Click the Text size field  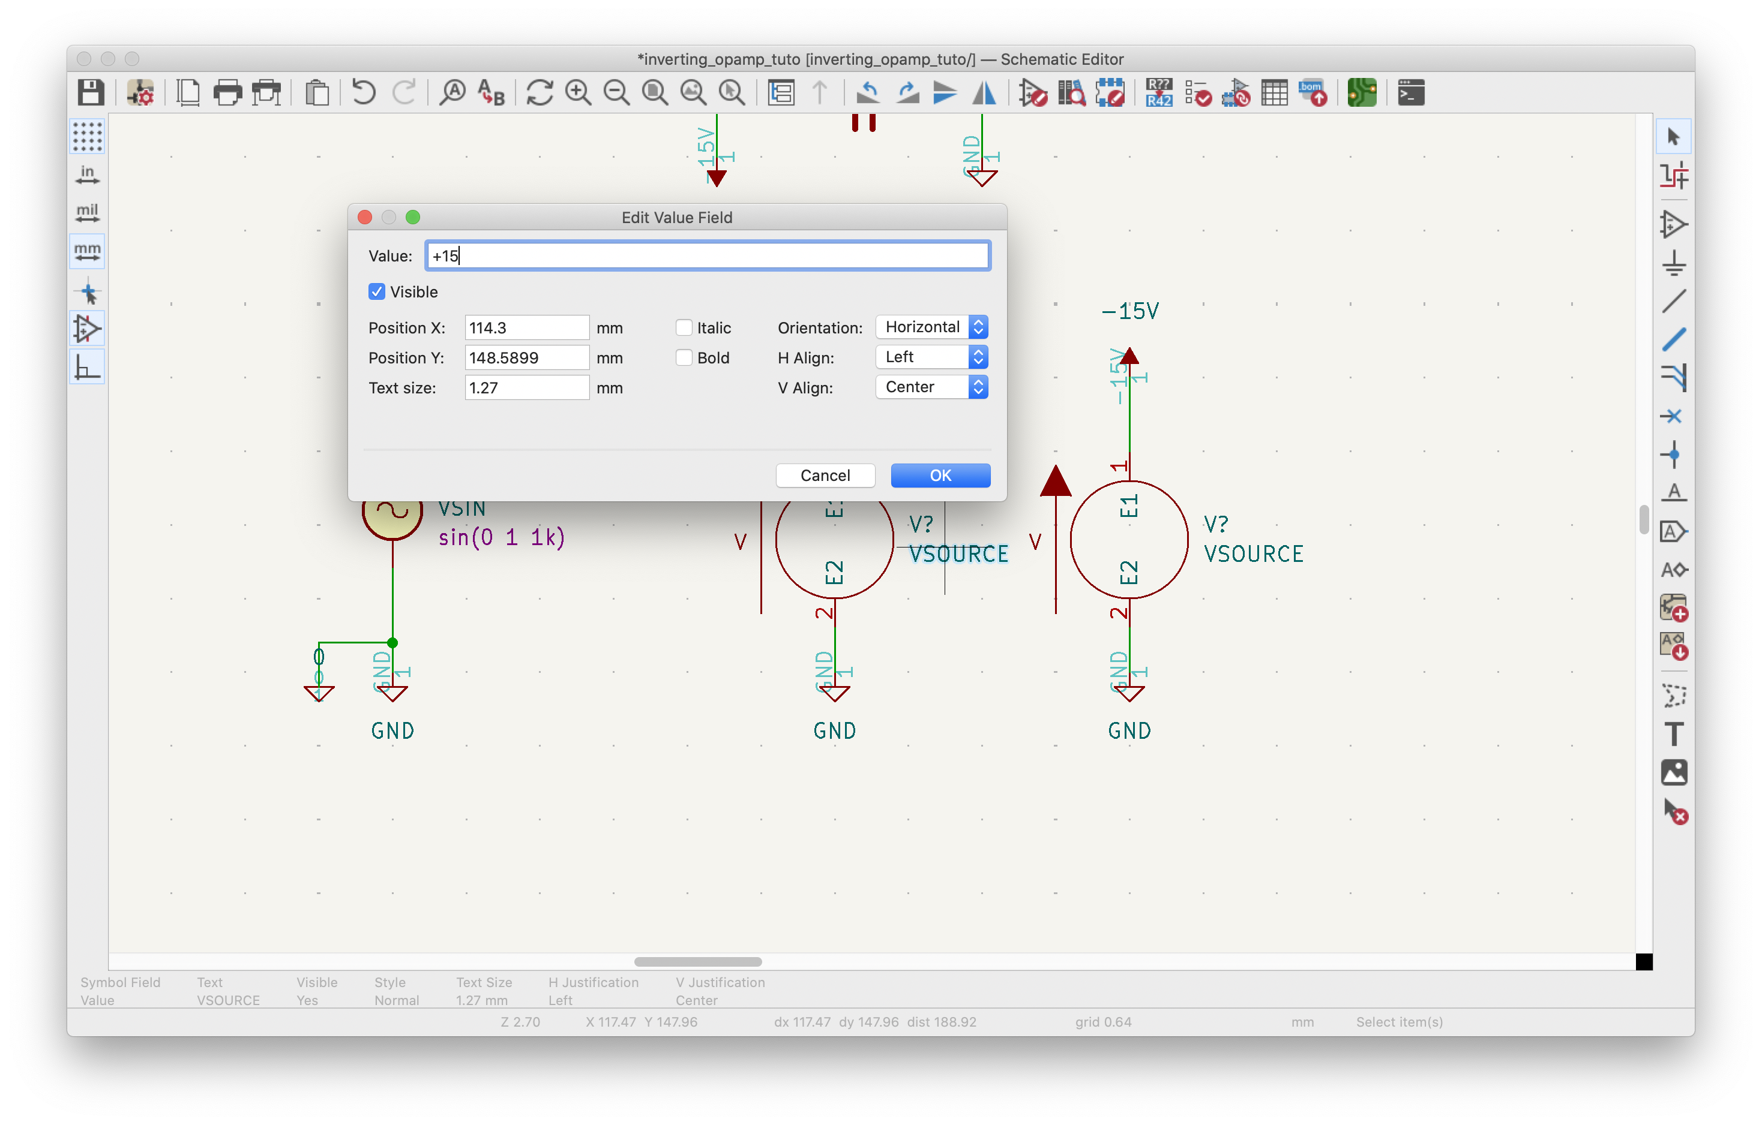[x=527, y=387]
